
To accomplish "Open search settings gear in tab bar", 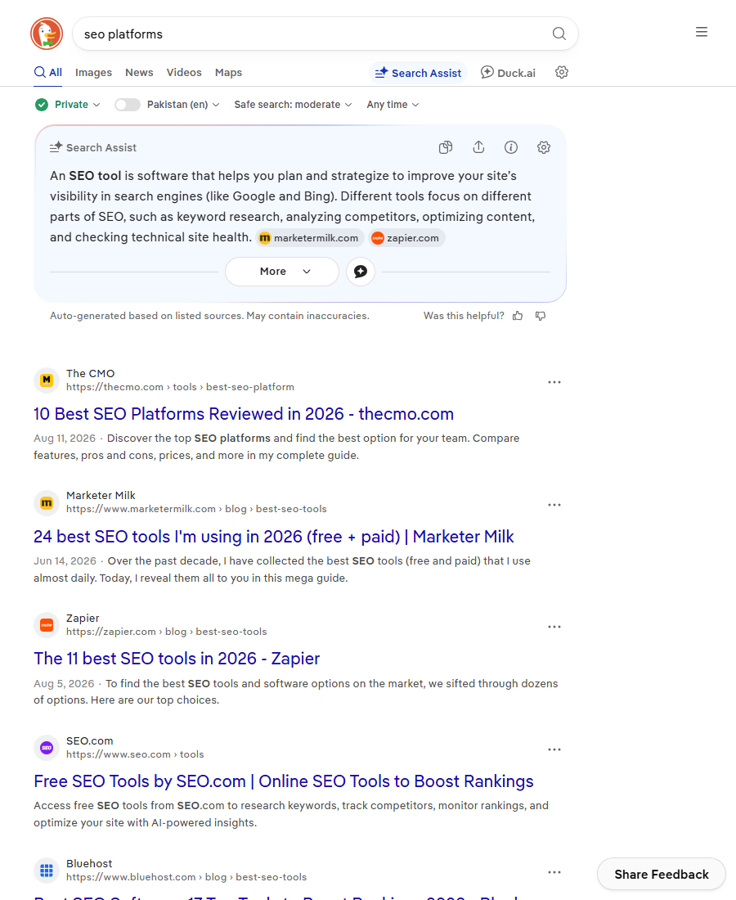I will (562, 72).
